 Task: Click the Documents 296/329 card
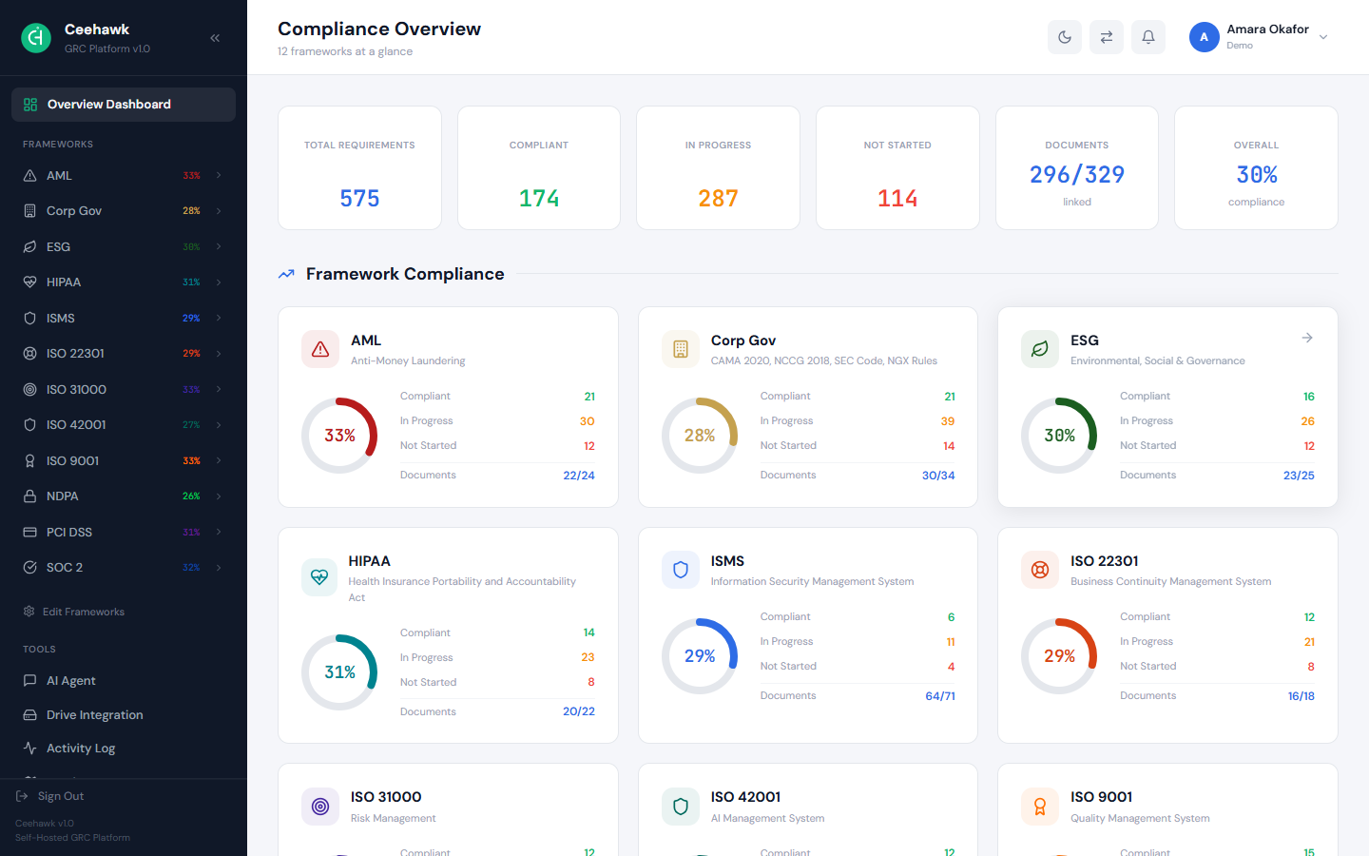[1077, 167]
